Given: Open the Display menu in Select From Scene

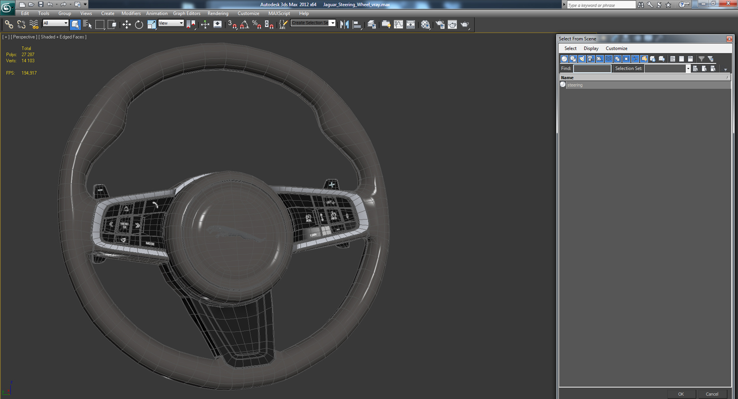Looking at the screenshot, I should 591,48.
